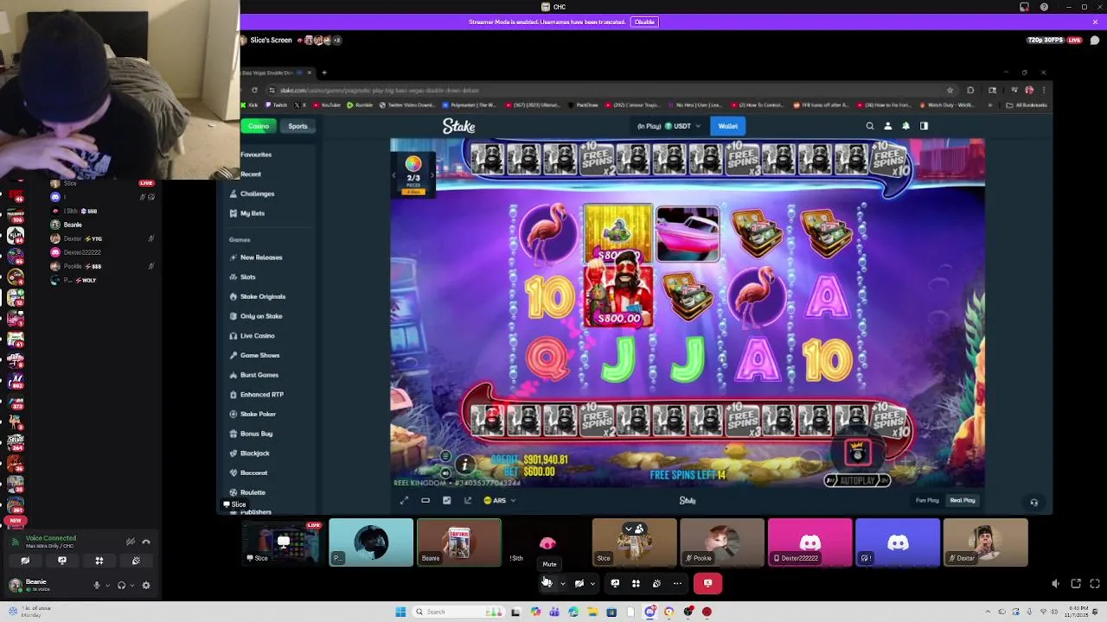
Task: Click the live support headset icon
Action: point(1033,502)
